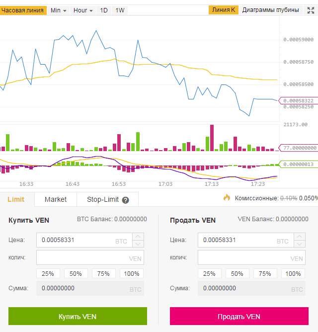Click the Stop-Limit help question mark icon
The image size is (318, 332).
pyautogui.click(x=125, y=200)
